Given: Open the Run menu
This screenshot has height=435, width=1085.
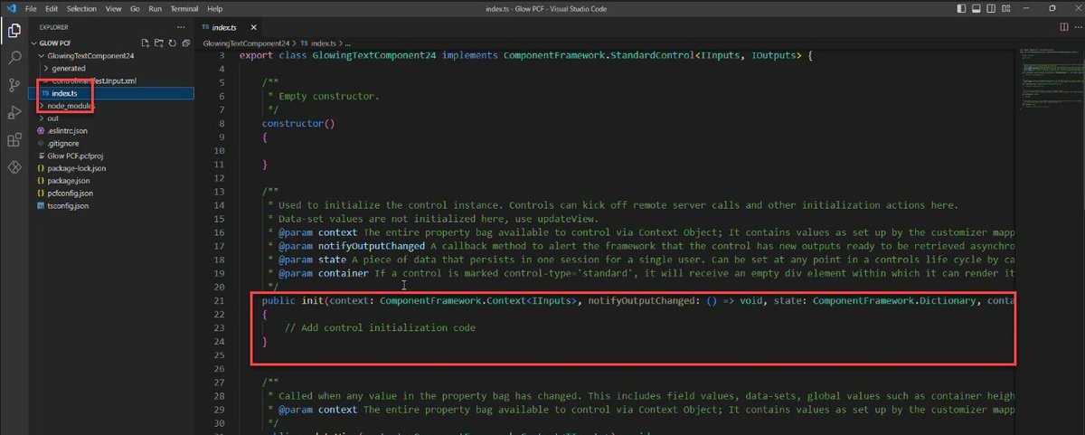Looking at the screenshot, I should [155, 8].
